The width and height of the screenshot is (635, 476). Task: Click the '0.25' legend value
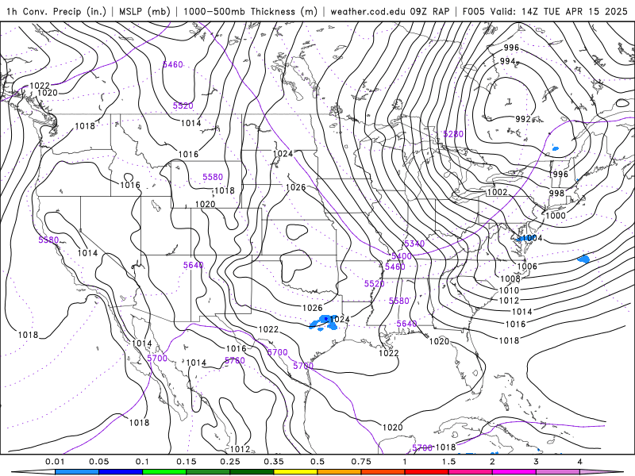[x=230, y=462]
